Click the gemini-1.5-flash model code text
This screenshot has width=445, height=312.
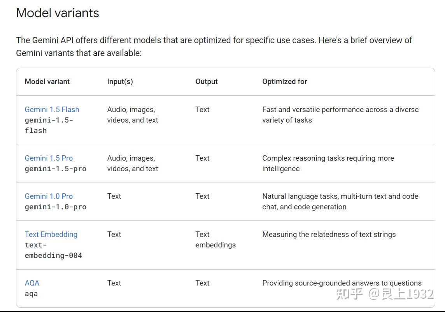click(49, 125)
